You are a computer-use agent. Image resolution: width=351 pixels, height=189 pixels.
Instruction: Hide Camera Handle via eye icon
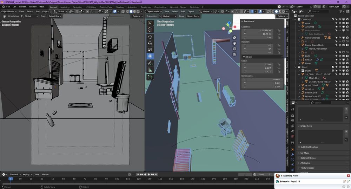pos(340,38)
